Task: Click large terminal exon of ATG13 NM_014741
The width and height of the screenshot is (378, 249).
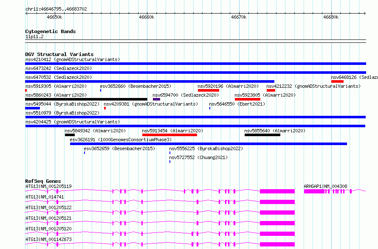Action: click(277, 202)
